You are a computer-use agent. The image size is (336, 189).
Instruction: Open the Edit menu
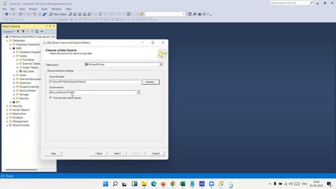[13, 9]
